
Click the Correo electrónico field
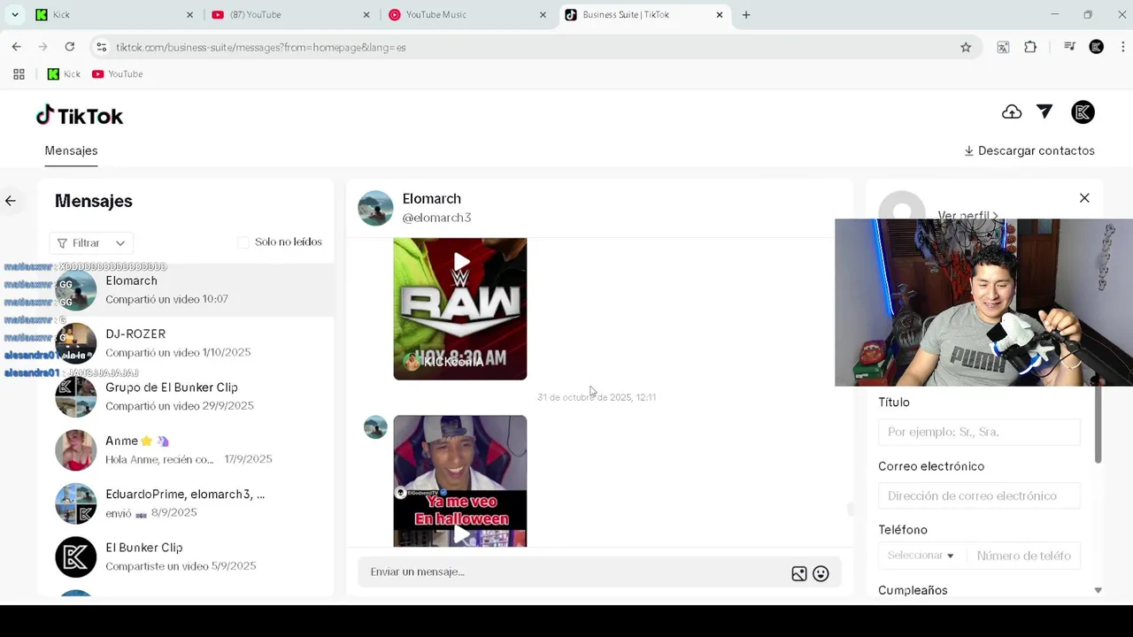click(x=979, y=495)
